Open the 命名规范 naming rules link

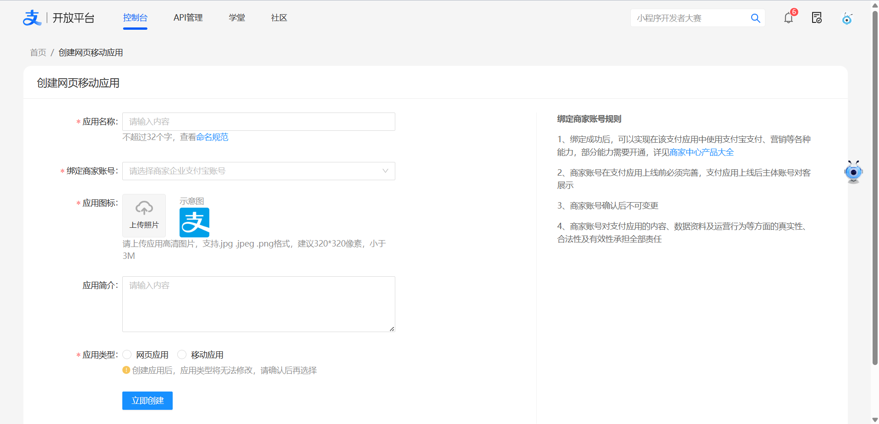pyautogui.click(x=212, y=137)
